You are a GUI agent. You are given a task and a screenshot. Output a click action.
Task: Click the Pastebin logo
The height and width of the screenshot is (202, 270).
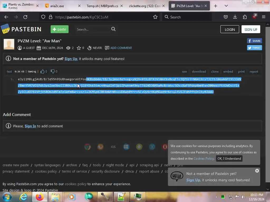click(x=21, y=29)
